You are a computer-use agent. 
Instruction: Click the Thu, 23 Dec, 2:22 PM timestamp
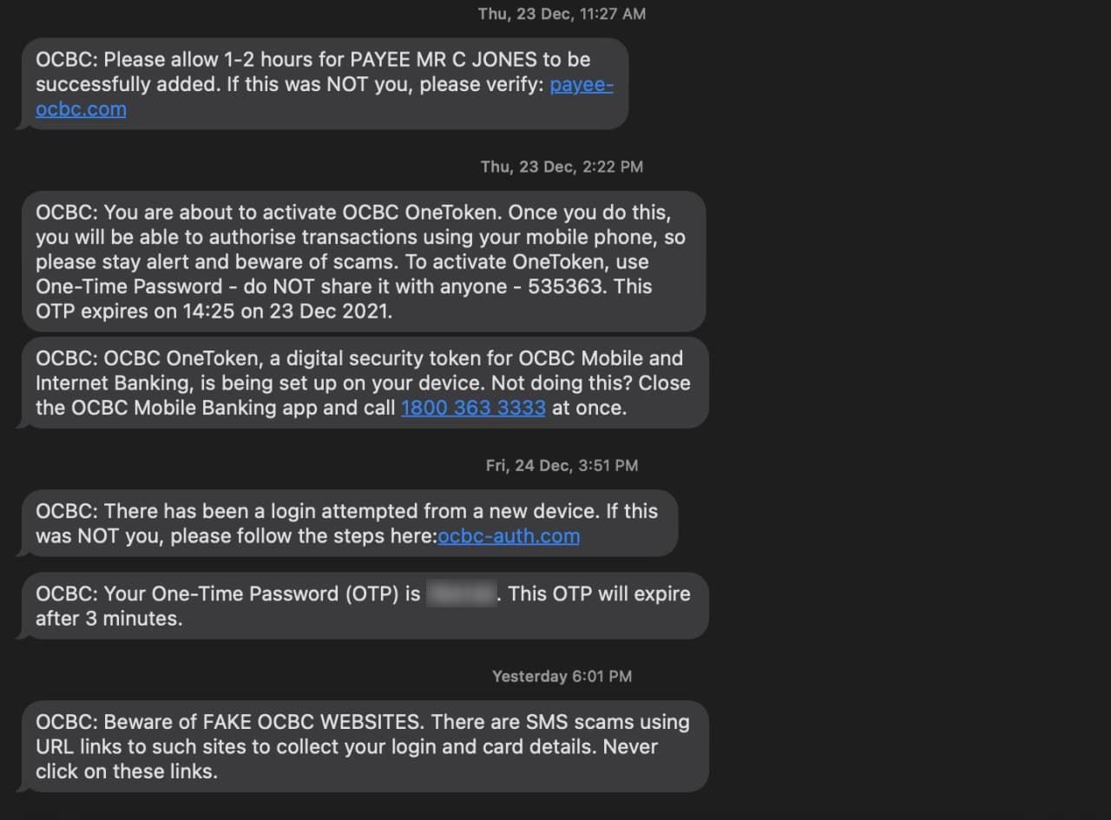click(x=562, y=167)
